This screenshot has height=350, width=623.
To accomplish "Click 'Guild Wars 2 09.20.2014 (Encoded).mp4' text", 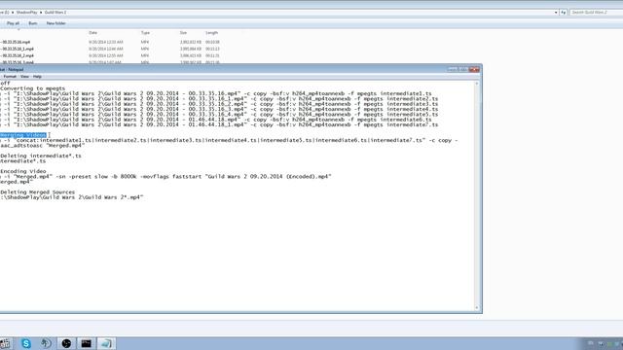I will pyautogui.click(x=269, y=176).
